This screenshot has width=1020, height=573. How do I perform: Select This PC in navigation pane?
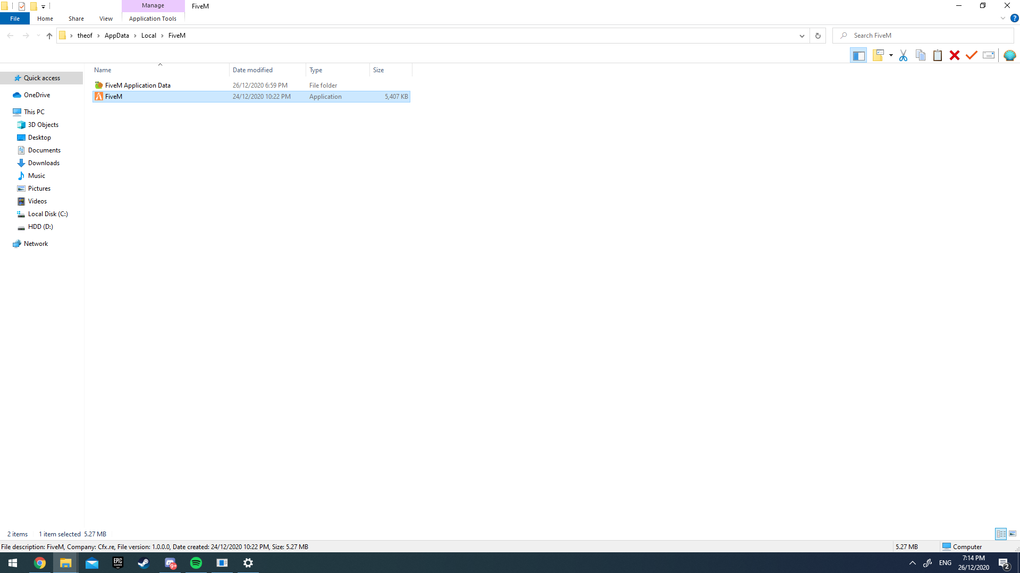(34, 112)
